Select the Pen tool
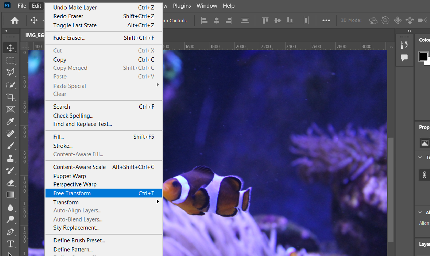 tap(10, 231)
